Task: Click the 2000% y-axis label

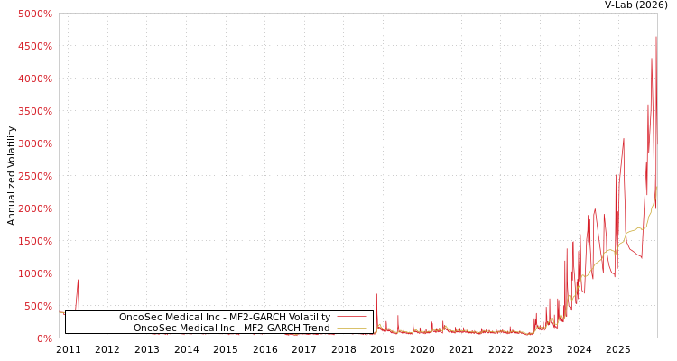Action: click(35, 208)
